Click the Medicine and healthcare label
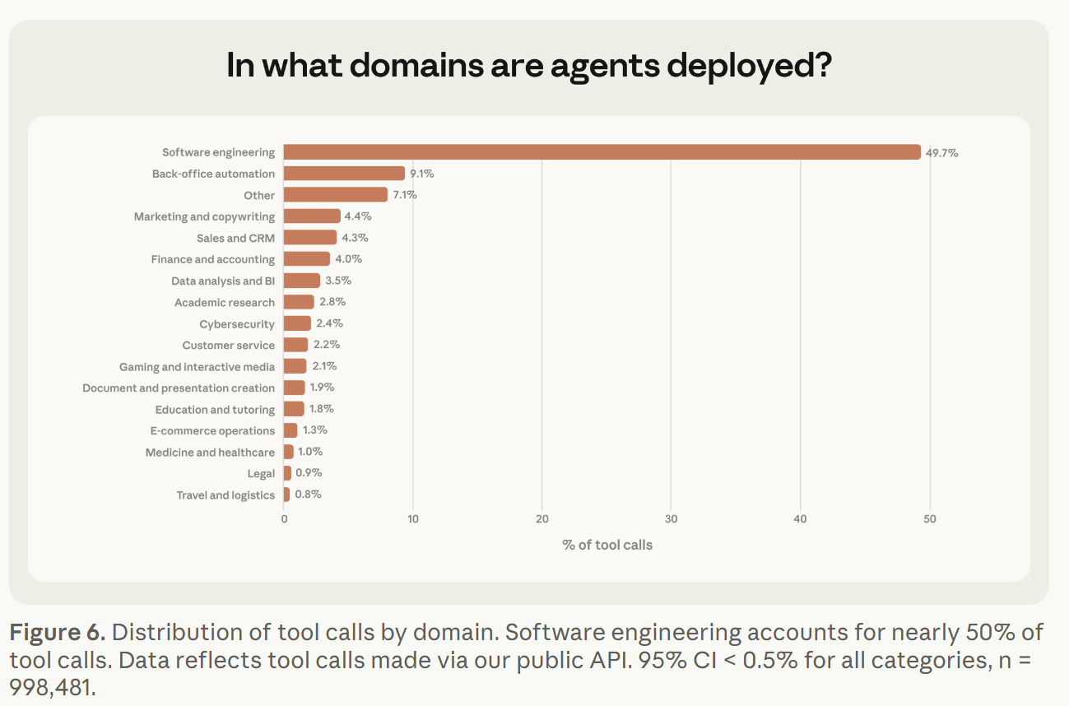 coord(210,452)
